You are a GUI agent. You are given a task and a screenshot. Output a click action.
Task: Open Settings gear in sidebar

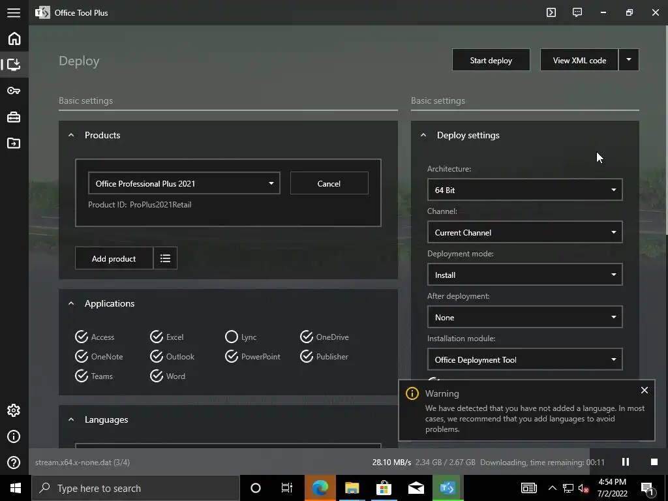click(14, 410)
